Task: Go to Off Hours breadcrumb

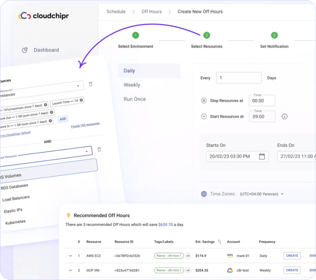Action: [152, 11]
